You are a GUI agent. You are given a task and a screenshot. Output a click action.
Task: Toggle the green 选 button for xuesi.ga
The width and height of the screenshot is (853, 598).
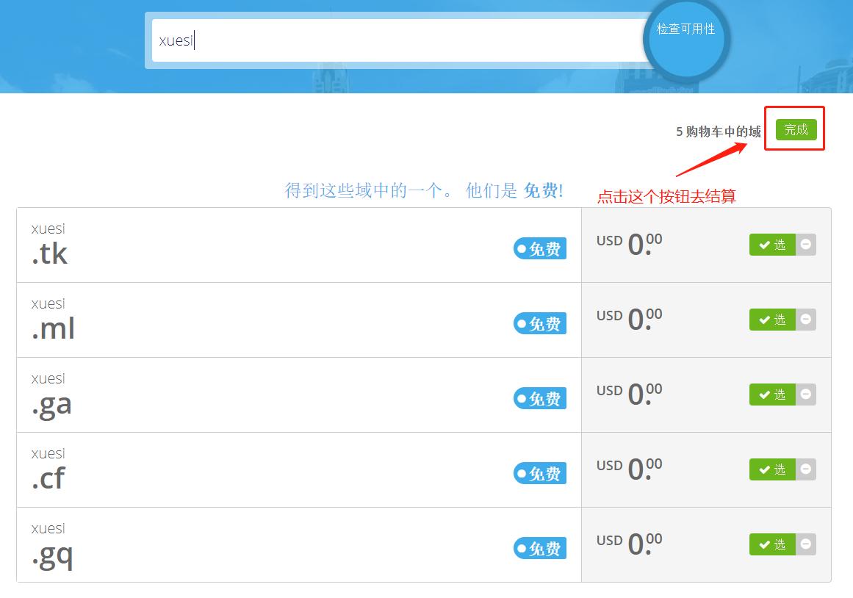(x=772, y=395)
